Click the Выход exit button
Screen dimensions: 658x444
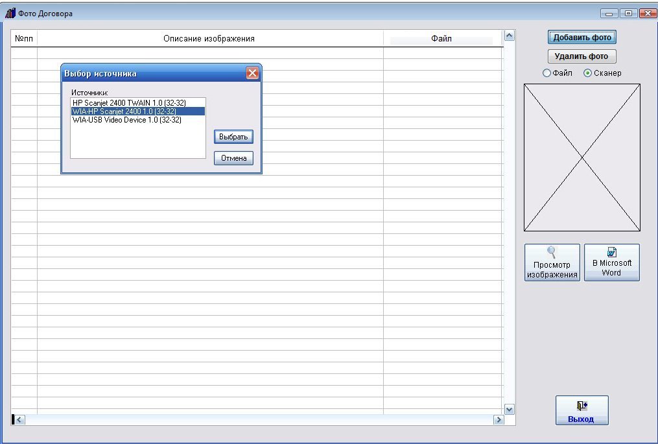click(582, 410)
